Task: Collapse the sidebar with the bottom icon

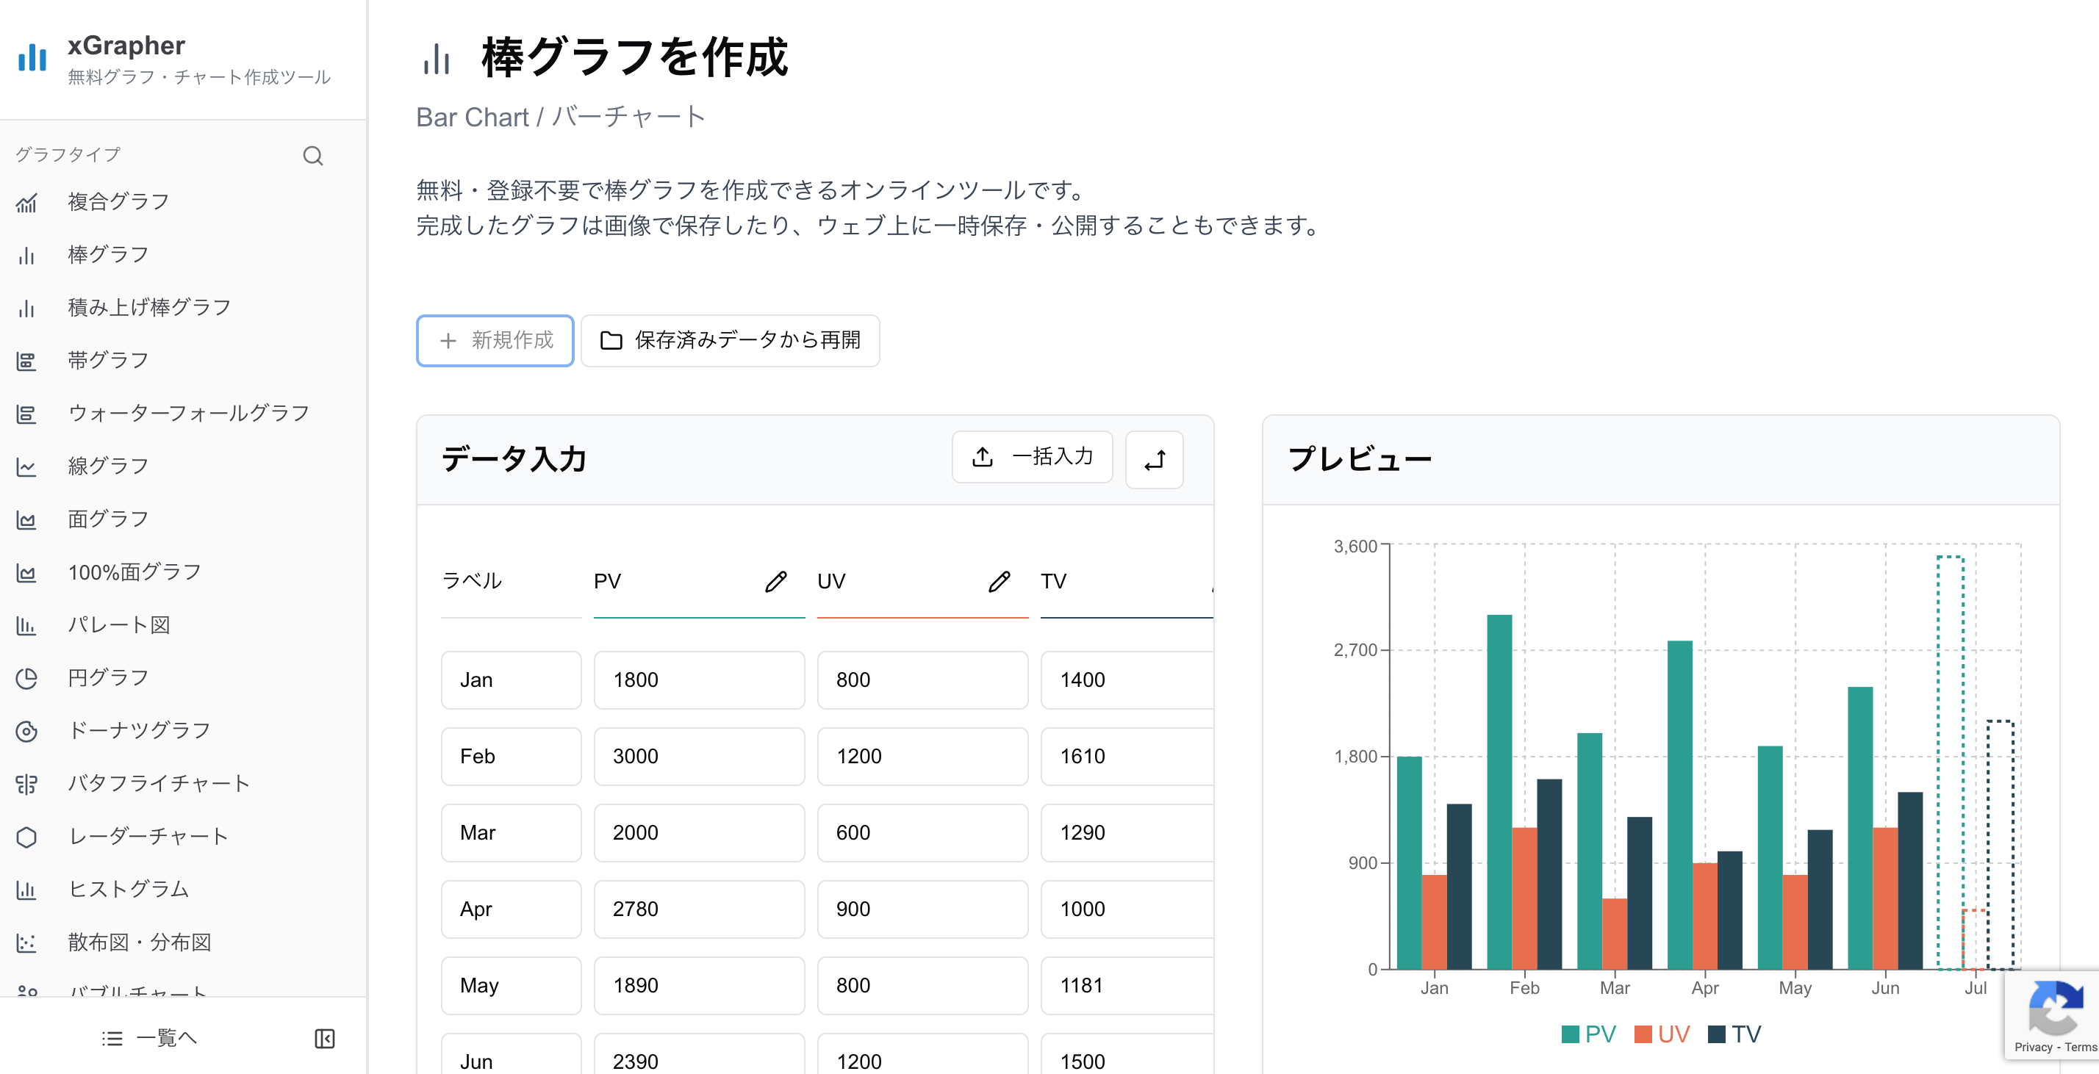Action: [x=325, y=1038]
